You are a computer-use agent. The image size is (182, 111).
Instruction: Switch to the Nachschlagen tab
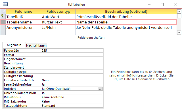pos(36,45)
